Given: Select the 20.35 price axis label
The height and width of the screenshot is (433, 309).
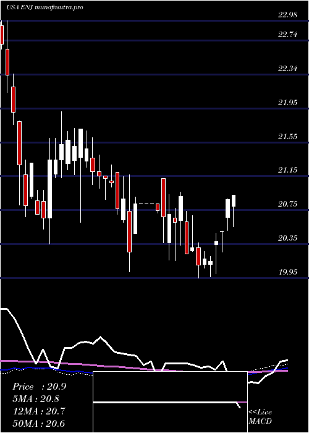Looking at the screenshot, I should [x=287, y=238].
